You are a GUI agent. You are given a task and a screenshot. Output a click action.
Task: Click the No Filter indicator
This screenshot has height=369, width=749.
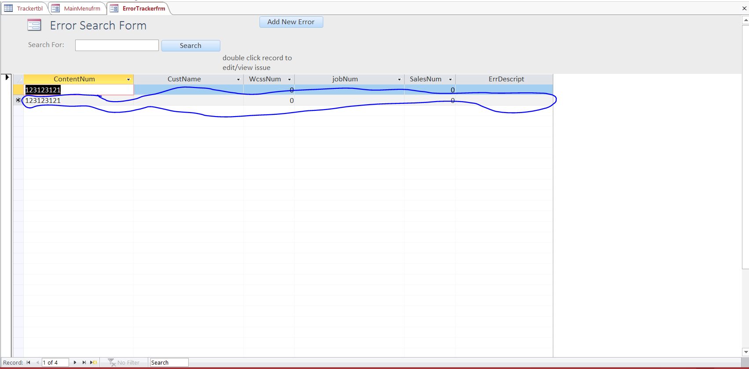[x=124, y=362]
